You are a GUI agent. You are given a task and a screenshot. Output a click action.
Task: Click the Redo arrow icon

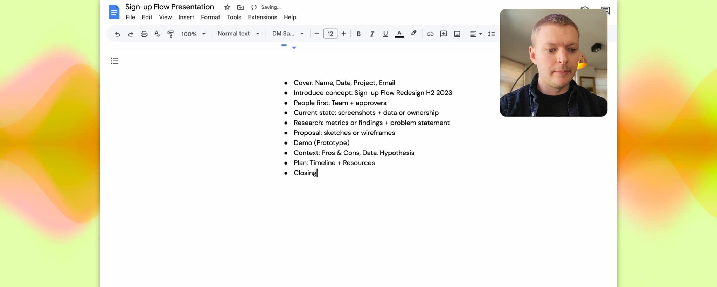click(x=131, y=34)
